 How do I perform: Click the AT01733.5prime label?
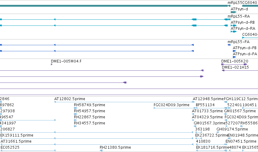(207, 111)
